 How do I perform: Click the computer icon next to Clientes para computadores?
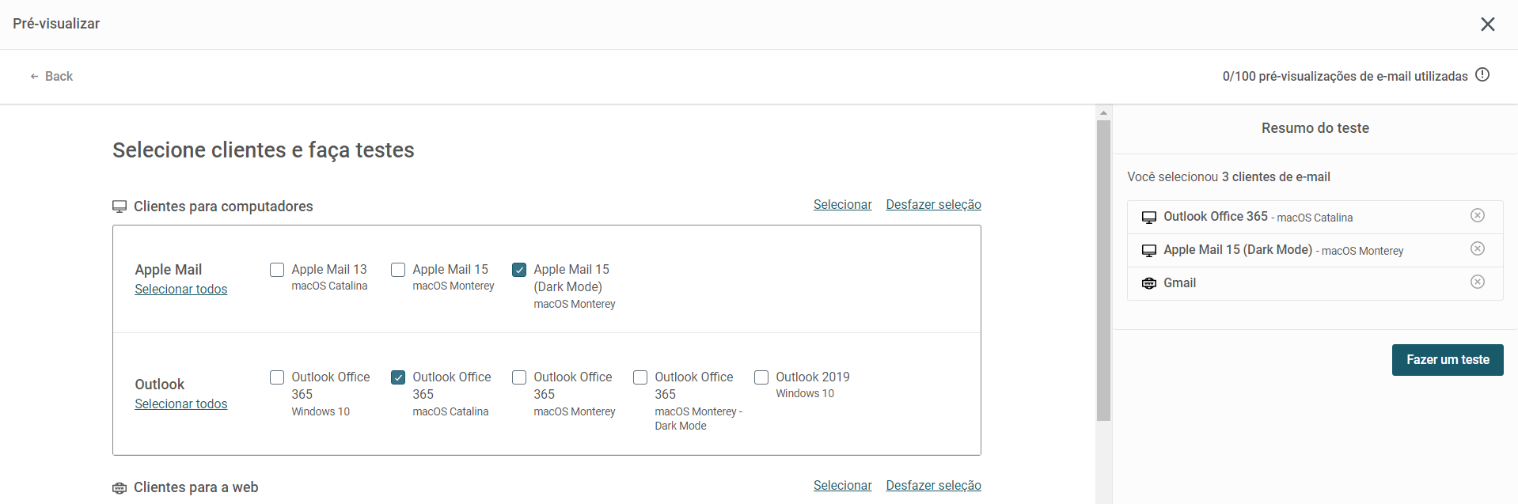click(120, 207)
